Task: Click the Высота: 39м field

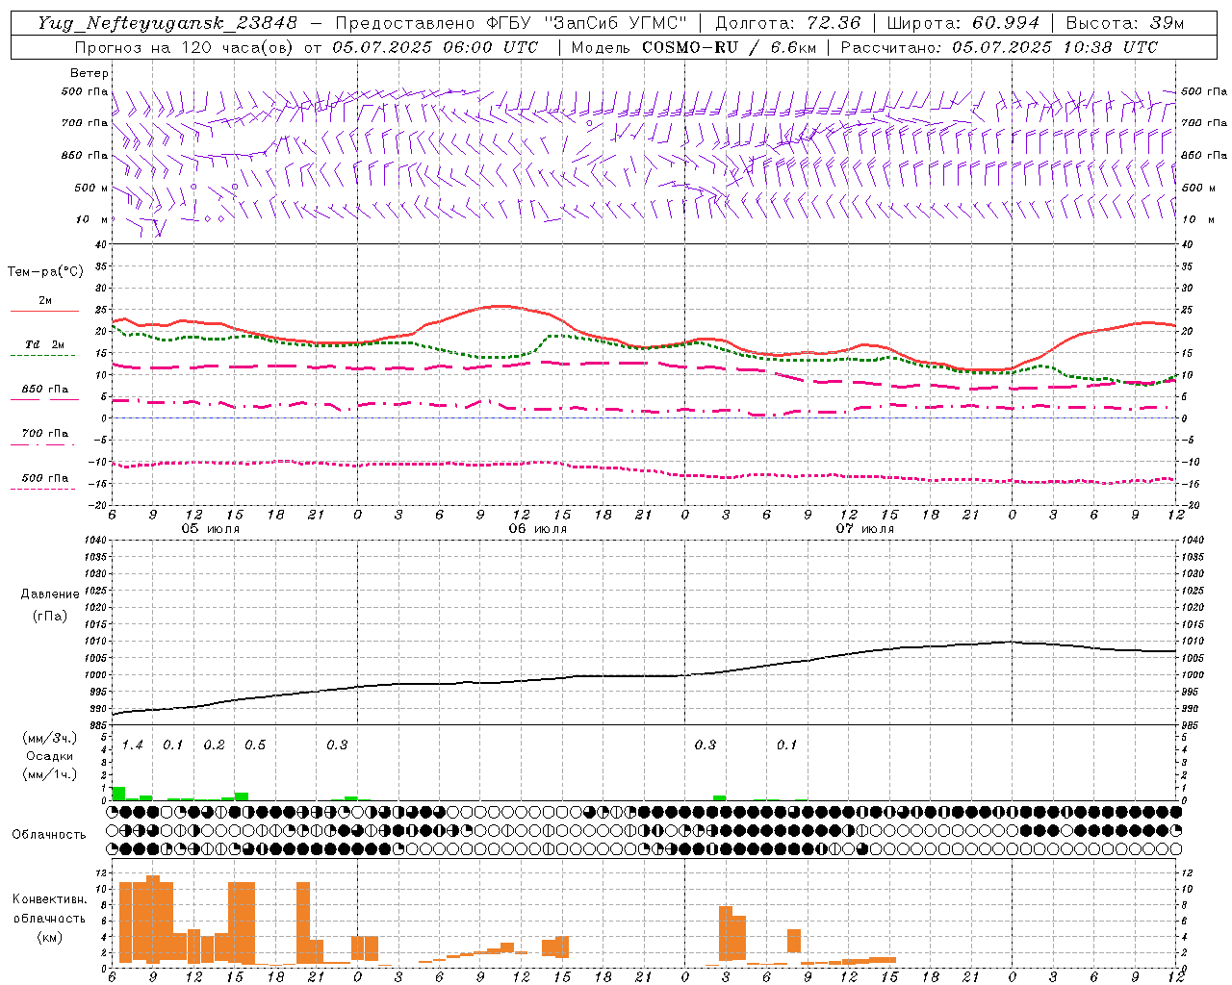Action: [x=1125, y=23]
